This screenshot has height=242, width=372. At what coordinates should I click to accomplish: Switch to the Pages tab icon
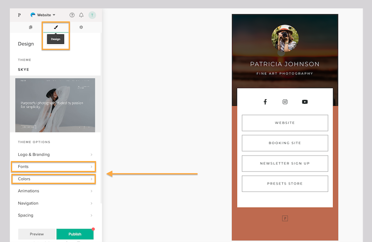pyautogui.click(x=31, y=27)
